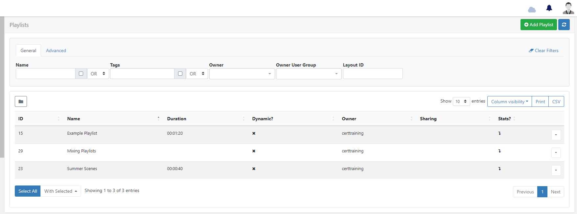Sort by the Name column arrow
Screen dimensions: 577x214
[158, 119]
